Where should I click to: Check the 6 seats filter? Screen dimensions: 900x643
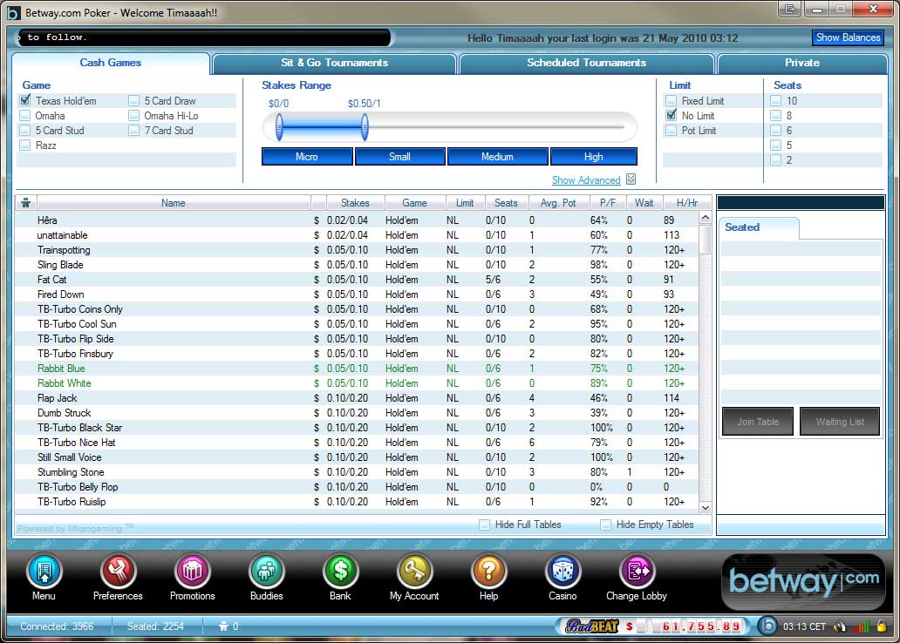(775, 130)
